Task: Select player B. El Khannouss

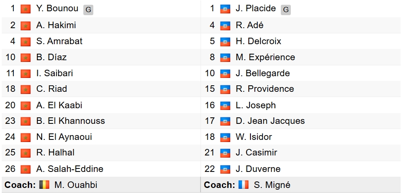Action: tap(70, 121)
